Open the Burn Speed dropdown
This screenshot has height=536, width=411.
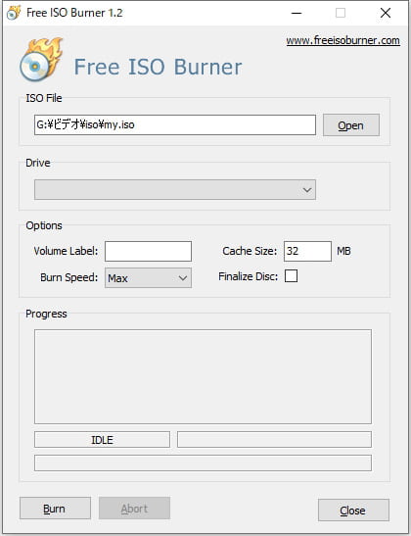[x=148, y=278]
